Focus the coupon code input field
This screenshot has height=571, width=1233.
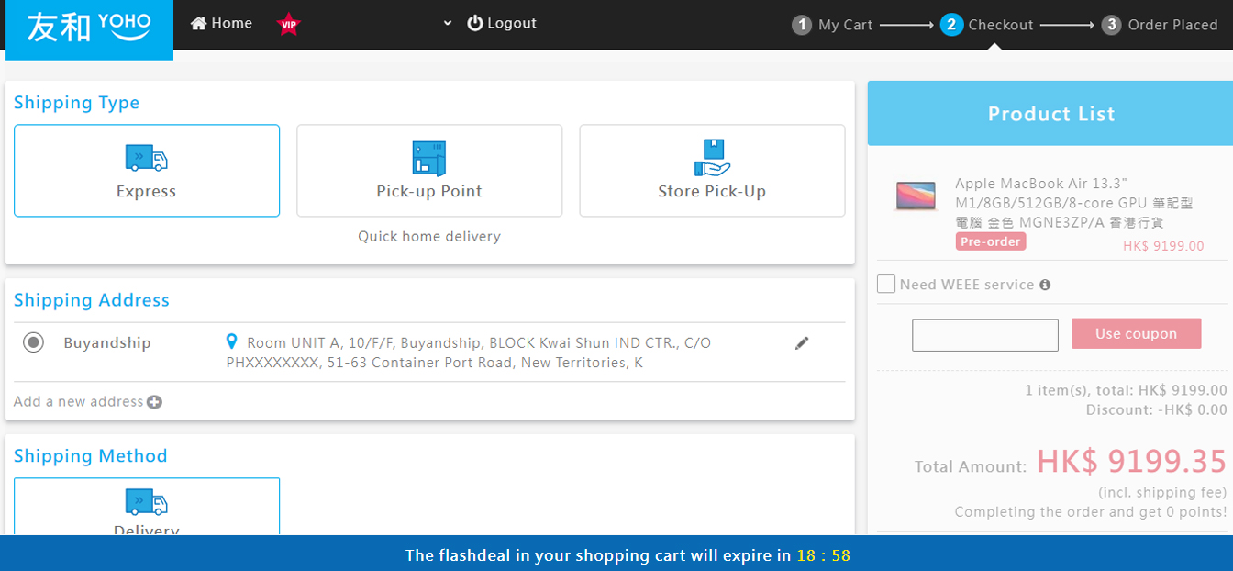[x=985, y=335]
